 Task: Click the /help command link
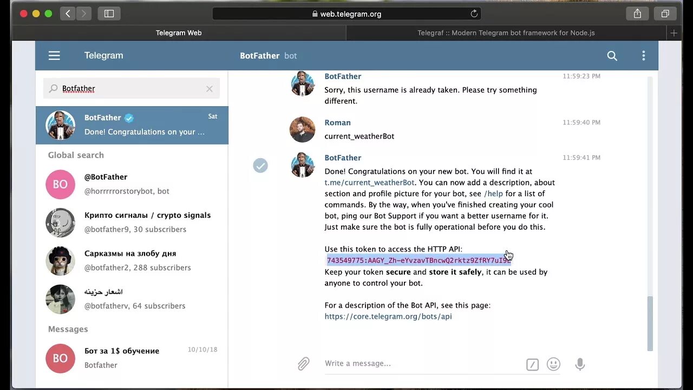coord(493,194)
